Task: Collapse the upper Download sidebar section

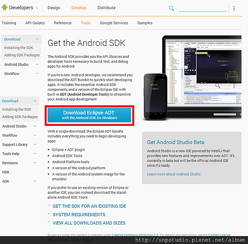Action: pyautogui.click(x=37, y=39)
